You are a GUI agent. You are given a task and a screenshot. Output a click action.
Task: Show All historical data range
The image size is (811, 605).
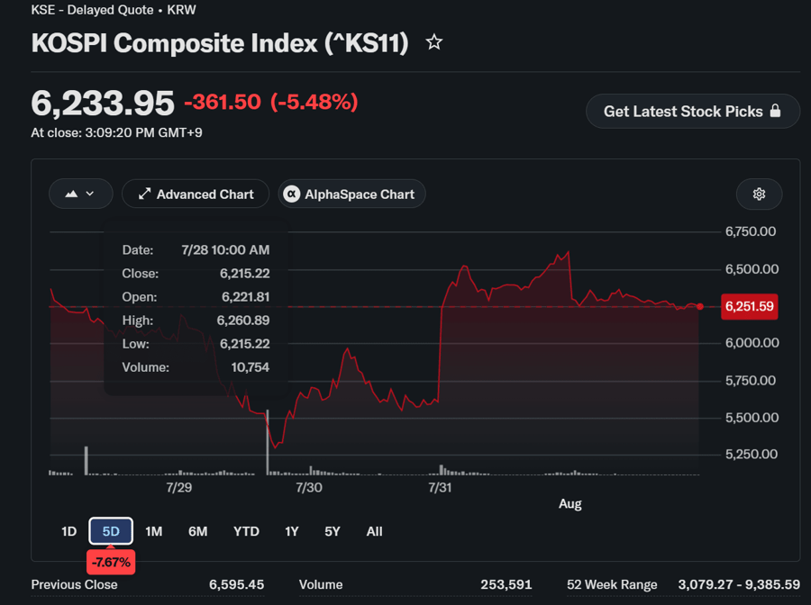coord(374,531)
